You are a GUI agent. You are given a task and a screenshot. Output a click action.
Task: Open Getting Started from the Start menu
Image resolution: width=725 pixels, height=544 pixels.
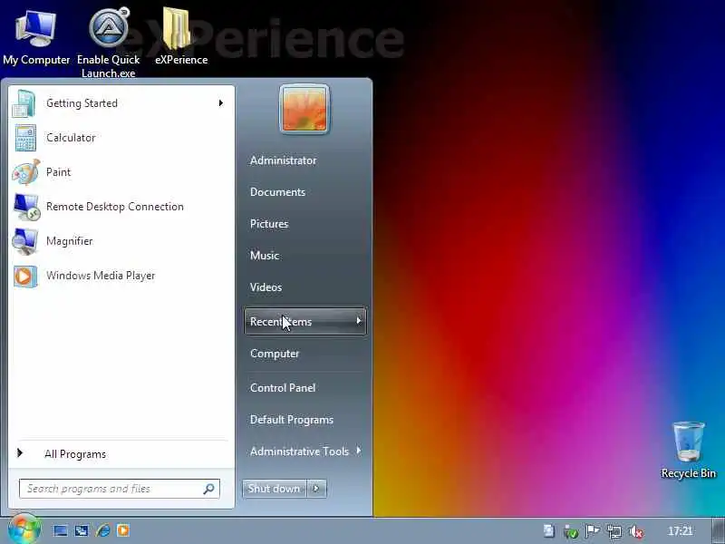tap(121, 103)
